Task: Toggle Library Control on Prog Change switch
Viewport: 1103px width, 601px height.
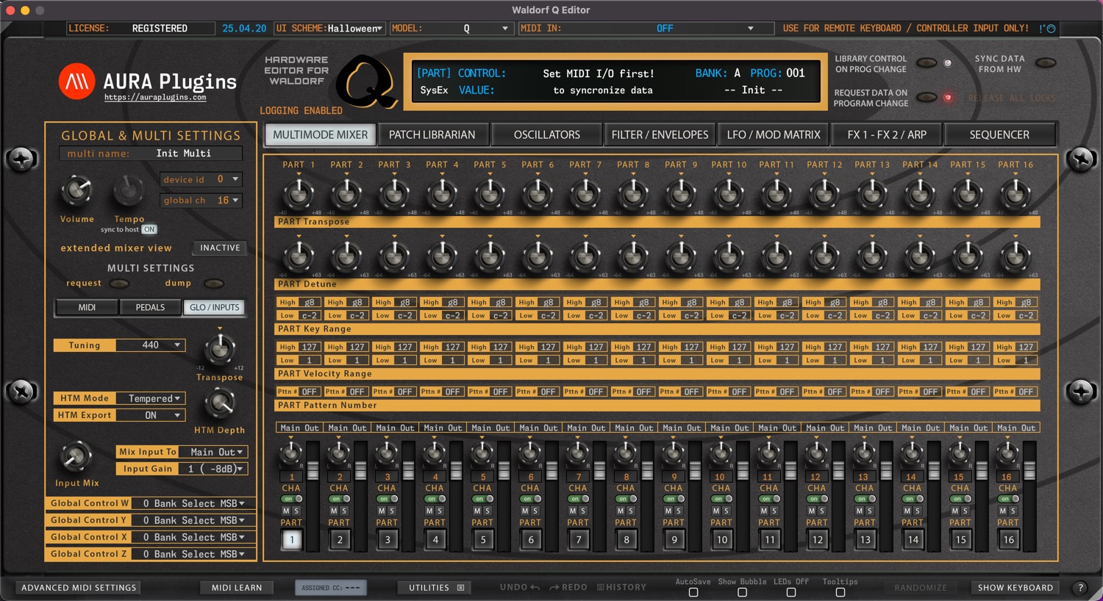Action: click(x=927, y=63)
